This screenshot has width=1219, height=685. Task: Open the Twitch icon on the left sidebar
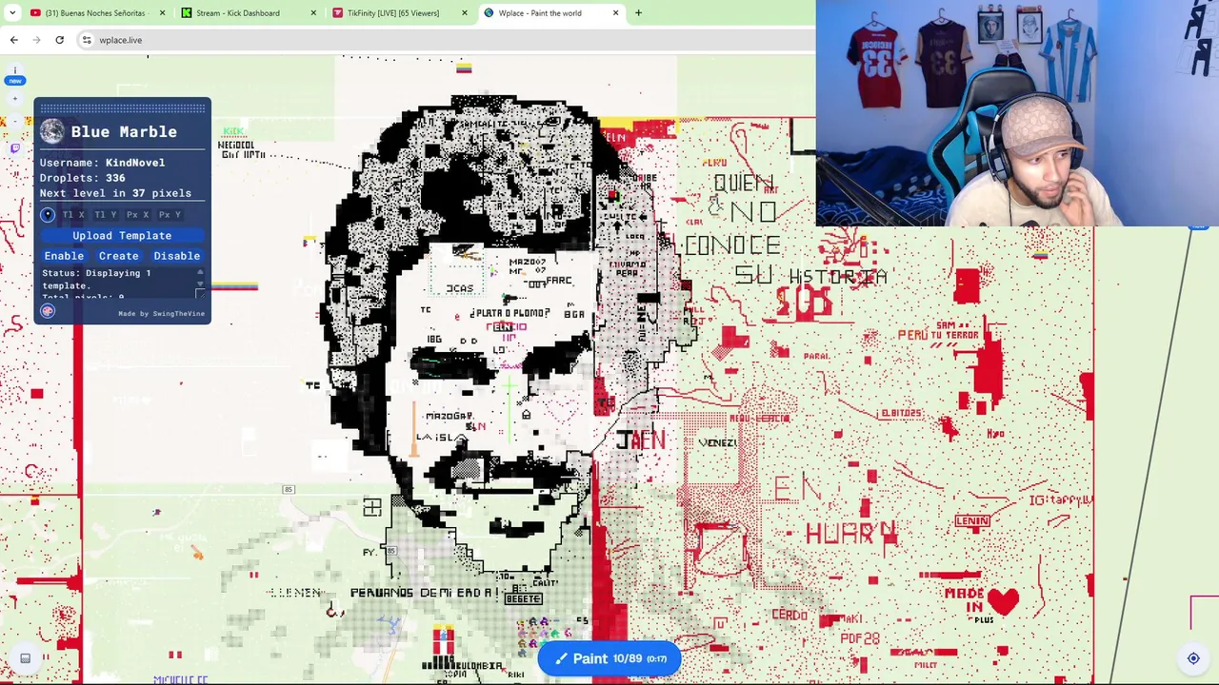pos(15,147)
